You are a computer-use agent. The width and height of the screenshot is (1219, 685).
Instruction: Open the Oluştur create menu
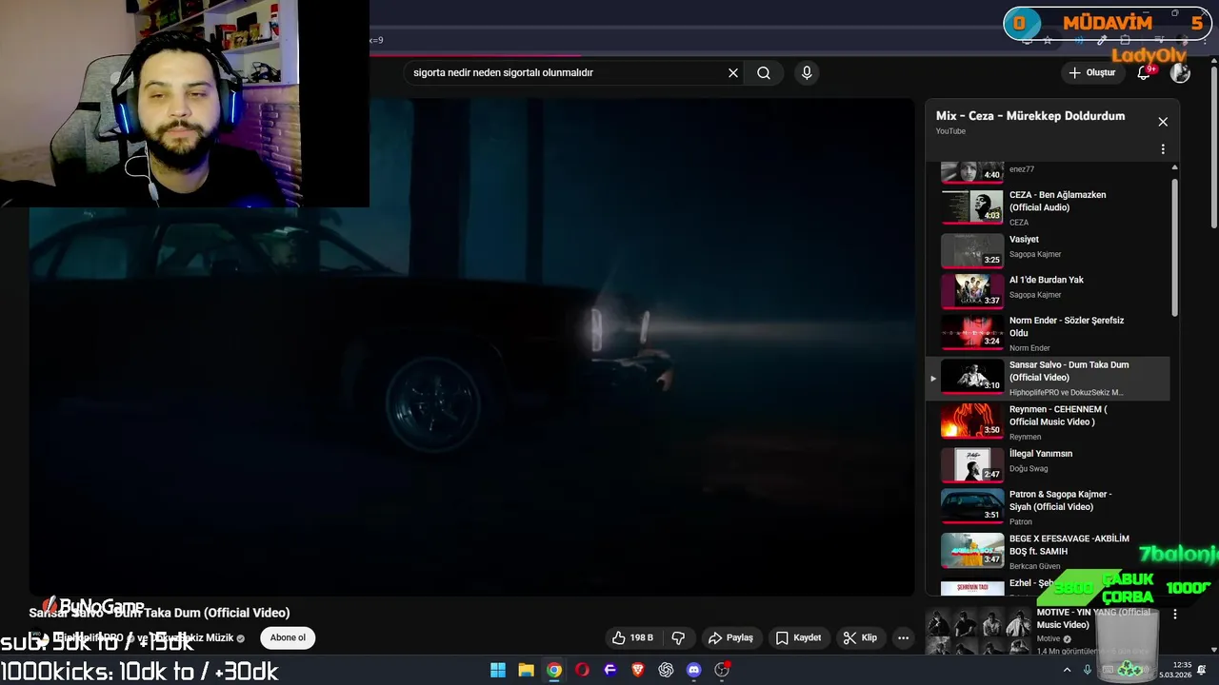[1091, 72]
